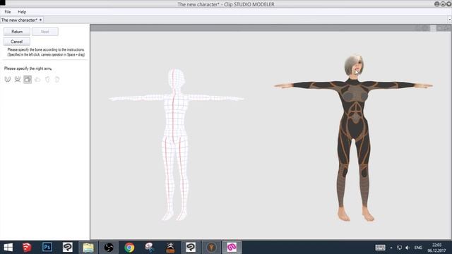Image resolution: width=452 pixels, height=254 pixels.
Task: Close the Clip Studio Modeler window
Action: pyautogui.click(x=449, y=4)
